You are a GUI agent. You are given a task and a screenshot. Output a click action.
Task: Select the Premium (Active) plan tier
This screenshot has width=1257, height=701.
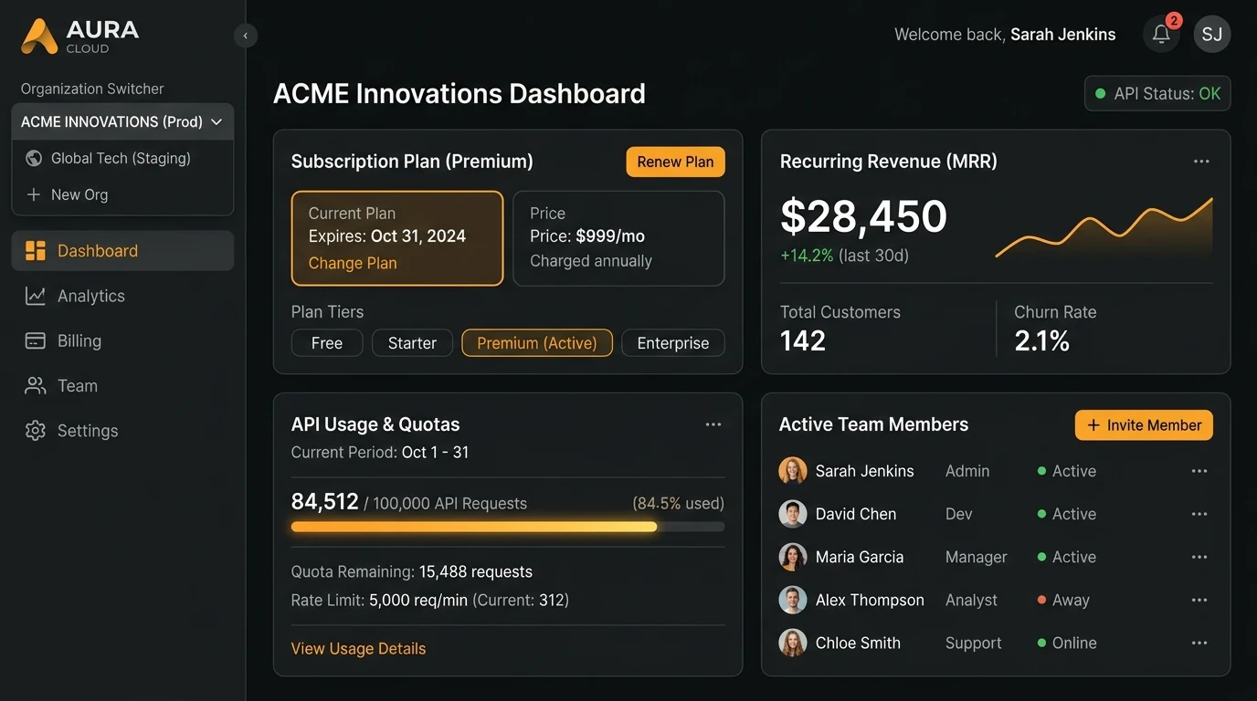click(537, 343)
